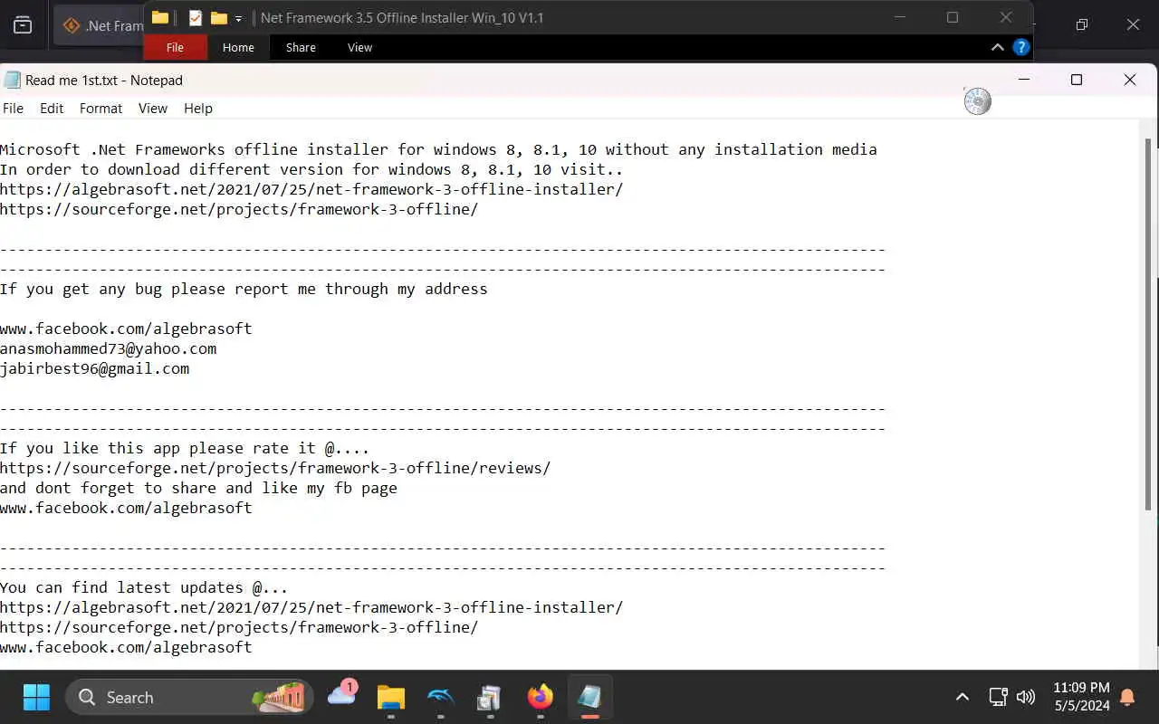Click the folder icon in Explorer title bar

point(160,17)
